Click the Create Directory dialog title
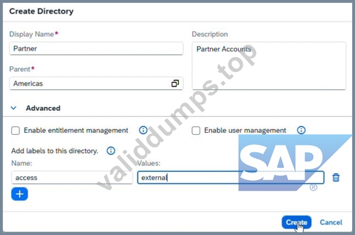 coord(42,11)
